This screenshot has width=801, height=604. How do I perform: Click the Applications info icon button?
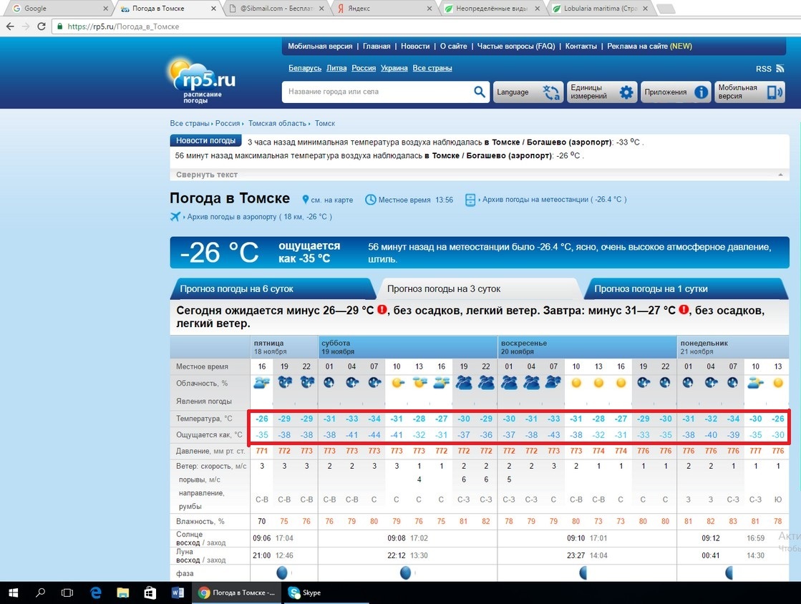[x=702, y=92]
